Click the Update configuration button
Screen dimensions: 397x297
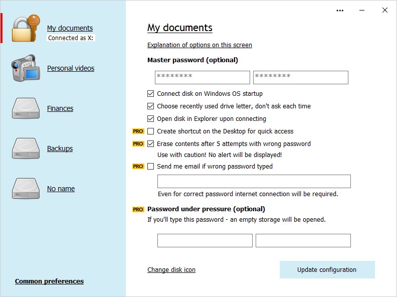[x=327, y=269]
